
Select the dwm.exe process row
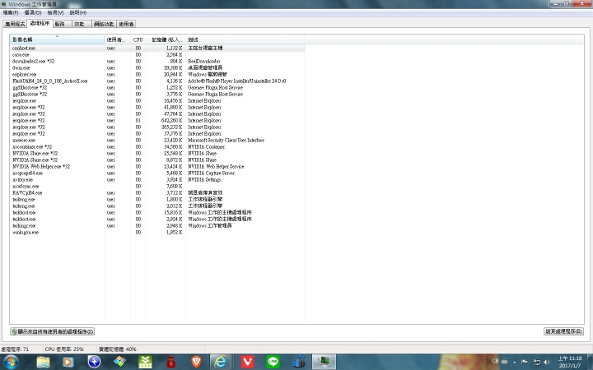click(x=157, y=68)
